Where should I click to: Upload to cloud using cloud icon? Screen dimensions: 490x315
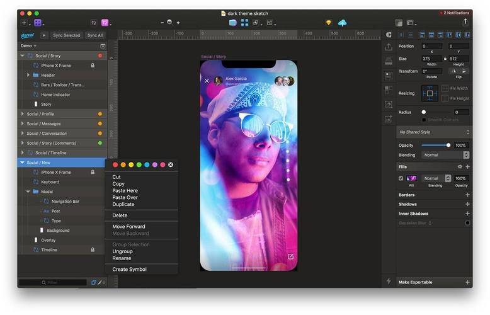coord(342,23)
